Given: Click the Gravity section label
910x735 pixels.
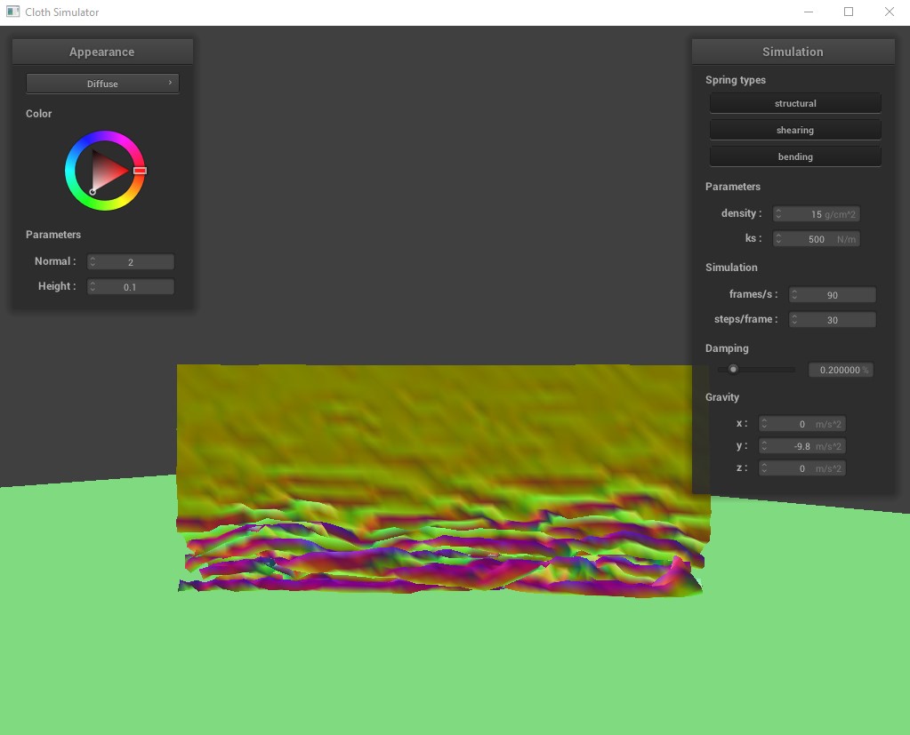Looking at the screenshot, I should click(722, 397).
